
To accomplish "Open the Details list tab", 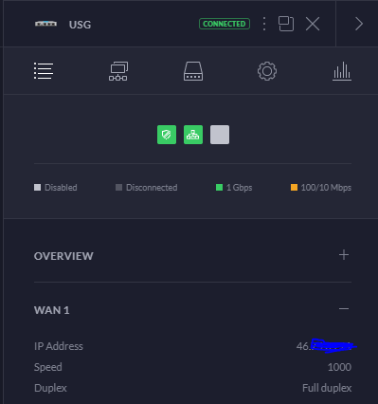I will (x=44, y=71).
